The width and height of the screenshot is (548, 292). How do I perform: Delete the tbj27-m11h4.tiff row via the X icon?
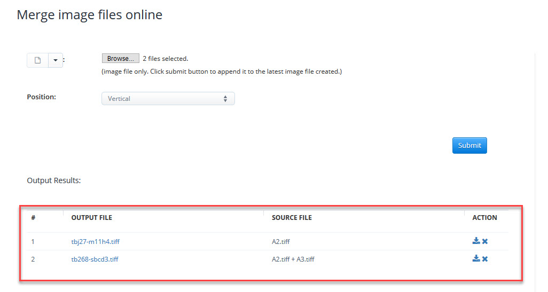[x=485, y=241]
